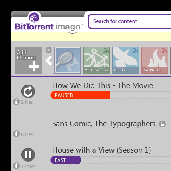Open the On Fire! channel
Image resolution: width=171 pixels, height=171 pixels.
(x=155, y=60)
